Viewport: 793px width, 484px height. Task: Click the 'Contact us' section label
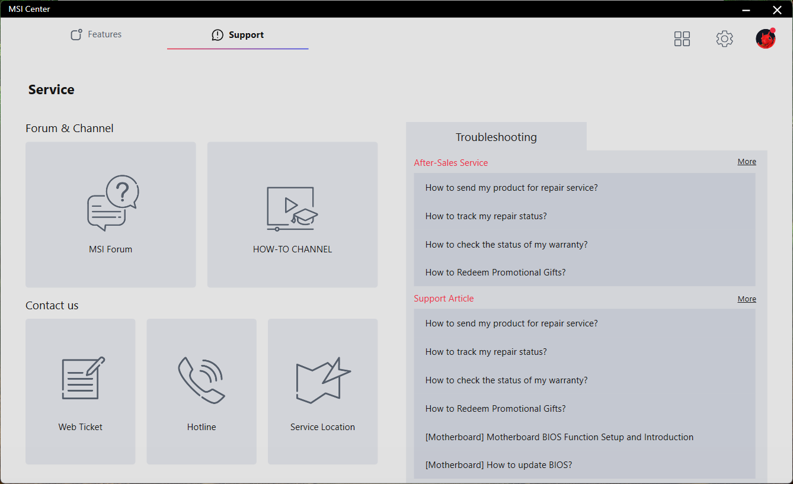pyautogui.click(x=52, y=306)
